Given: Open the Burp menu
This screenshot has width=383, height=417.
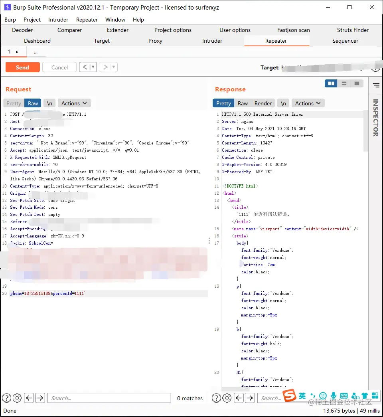Looking at the screenshot, I should click(x=10, y=20).
